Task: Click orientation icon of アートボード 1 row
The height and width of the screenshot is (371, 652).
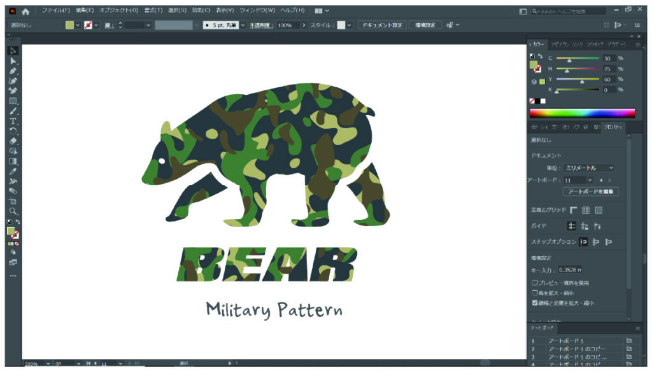Action: (628, 340)
